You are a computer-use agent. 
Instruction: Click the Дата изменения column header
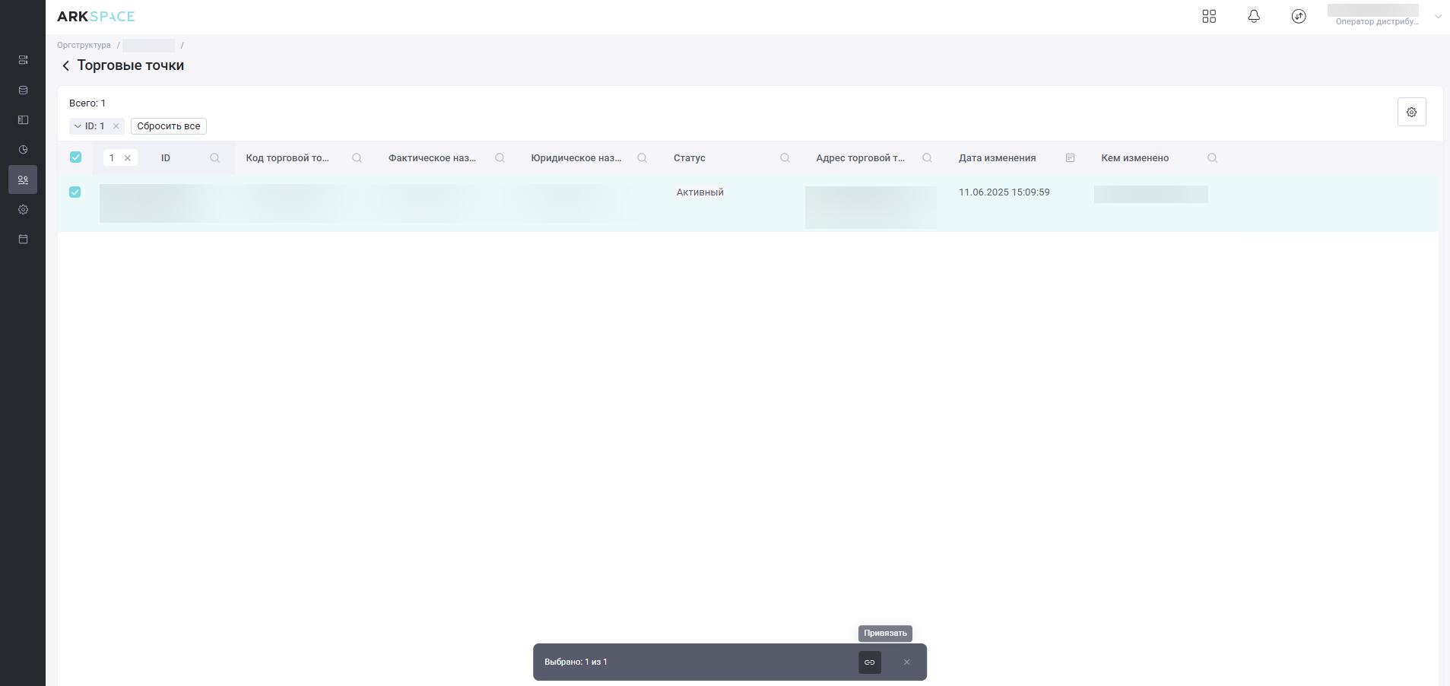click(997, 158)
